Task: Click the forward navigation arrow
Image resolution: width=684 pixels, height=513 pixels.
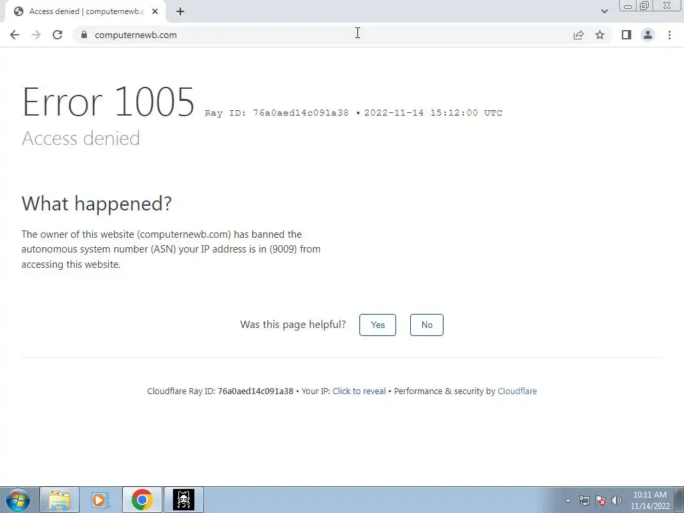Action: click(36, 35)
